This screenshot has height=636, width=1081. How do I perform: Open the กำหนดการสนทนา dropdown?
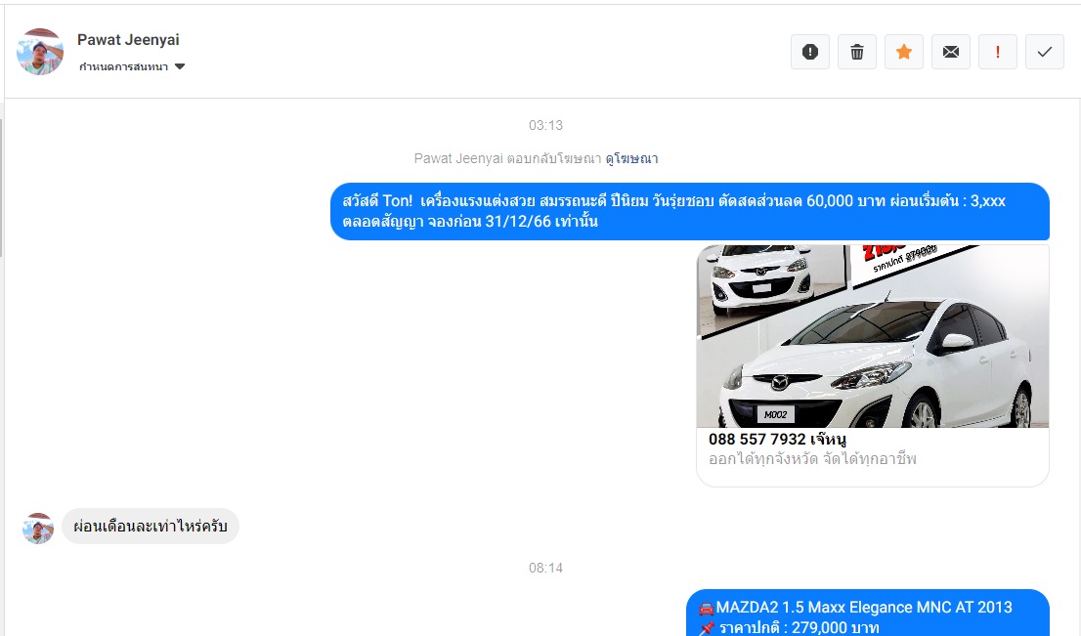click(132, 66)
